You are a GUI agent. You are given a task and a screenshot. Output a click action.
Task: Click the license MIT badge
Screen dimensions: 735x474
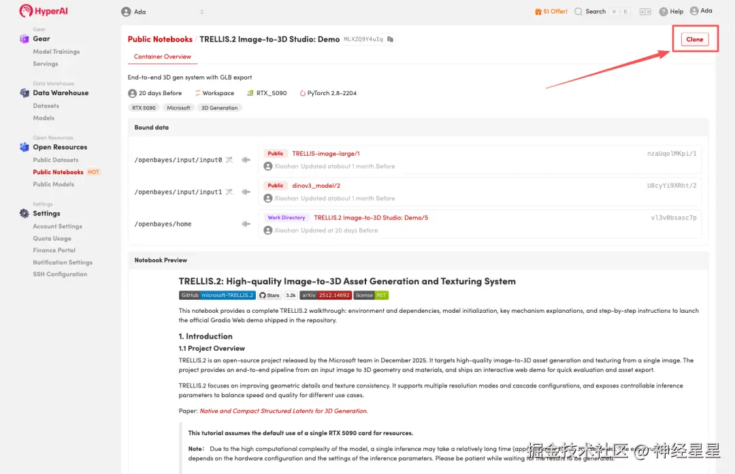pos(371,296)
